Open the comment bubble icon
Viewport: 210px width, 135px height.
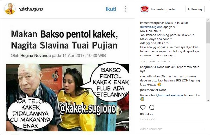click(152, 107)
